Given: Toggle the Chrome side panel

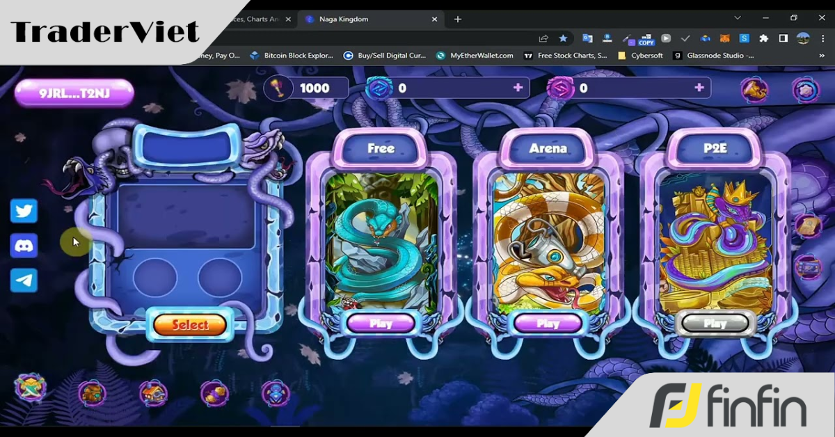Looking at the screenshot, I should coord(784,39).
